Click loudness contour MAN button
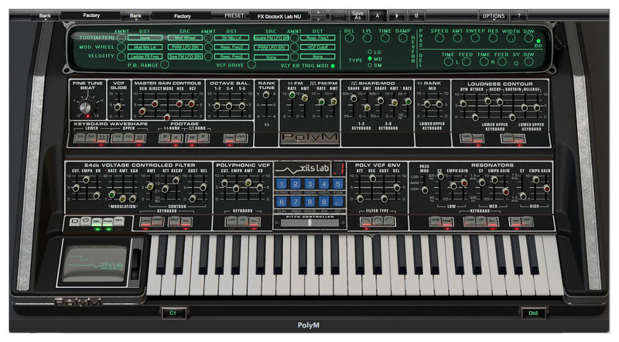 pyautogui.click(x=518, y=138)
